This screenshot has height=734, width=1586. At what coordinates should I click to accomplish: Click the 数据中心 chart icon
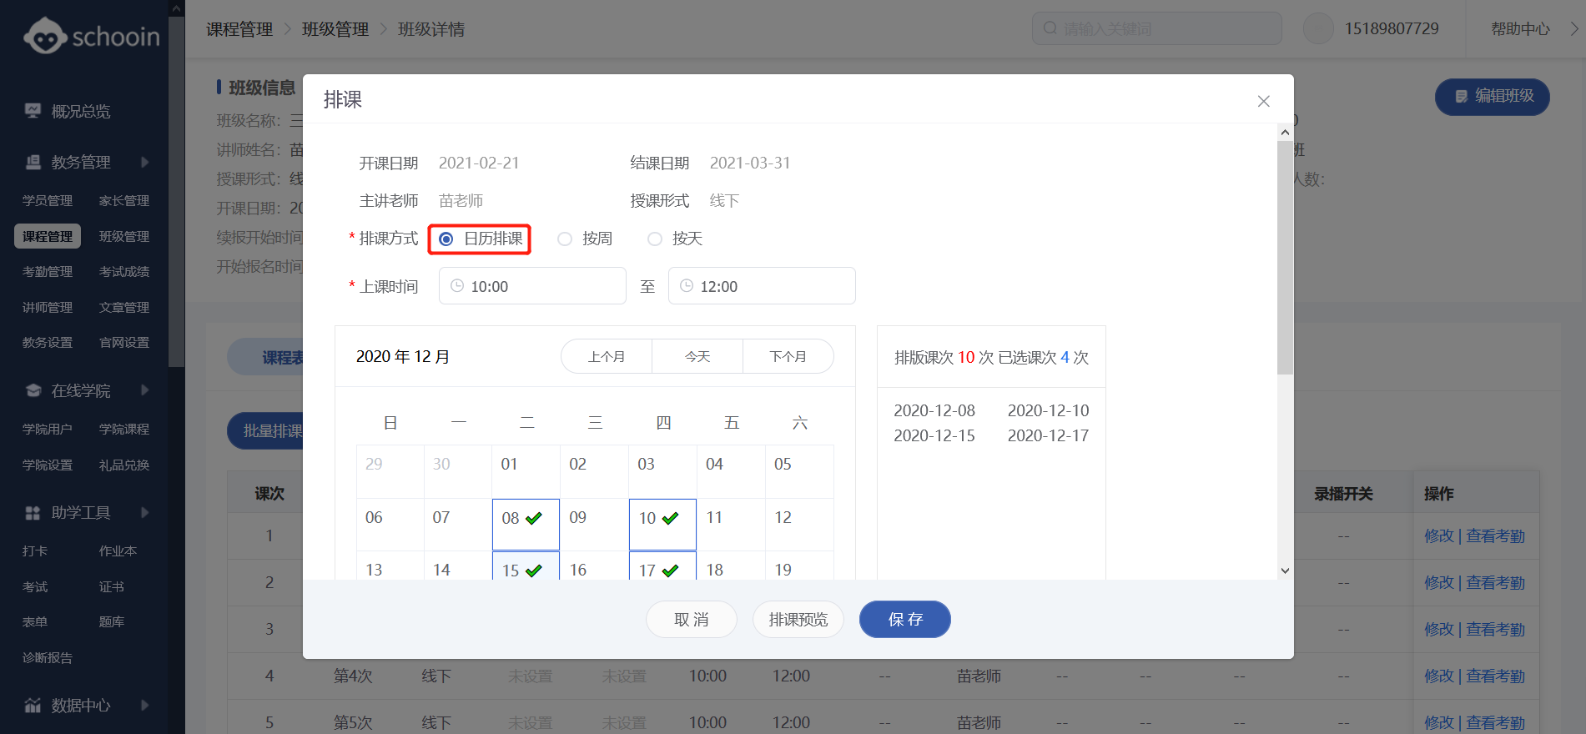33,705
